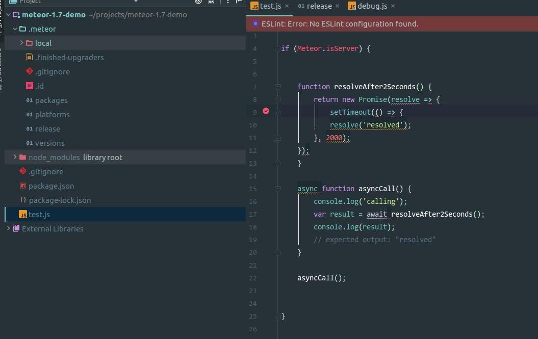
Task: Click the ESLint error notification message
Action: (x=340, y=24)
